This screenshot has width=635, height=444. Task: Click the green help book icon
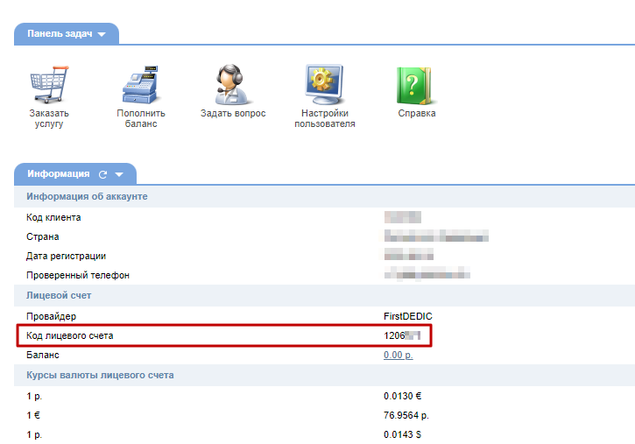click(416, 85)
